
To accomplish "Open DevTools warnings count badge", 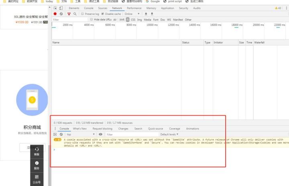I will point(278,8).
